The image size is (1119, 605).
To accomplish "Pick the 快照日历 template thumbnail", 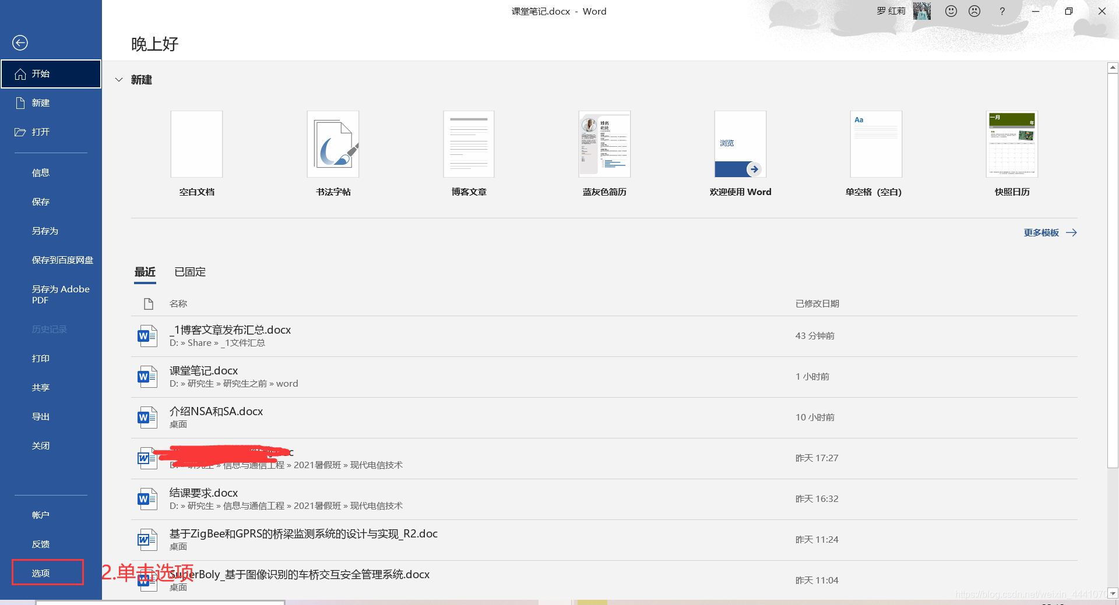I will (x=1012, y=144).
